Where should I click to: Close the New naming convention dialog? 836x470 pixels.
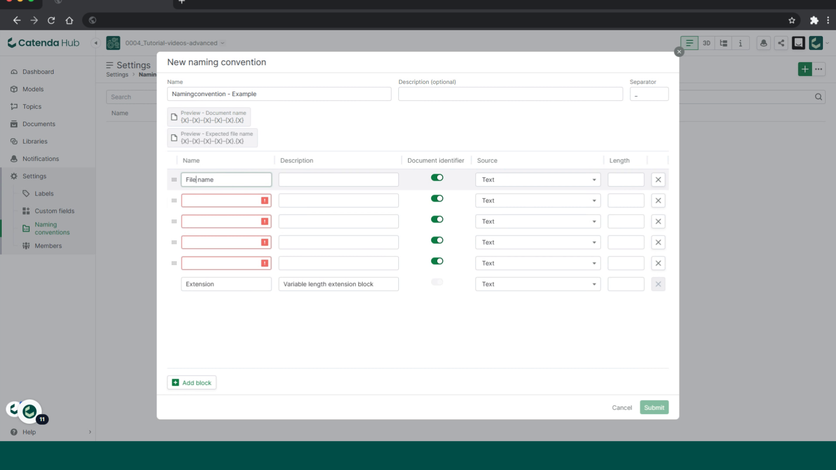coord(679,52)
